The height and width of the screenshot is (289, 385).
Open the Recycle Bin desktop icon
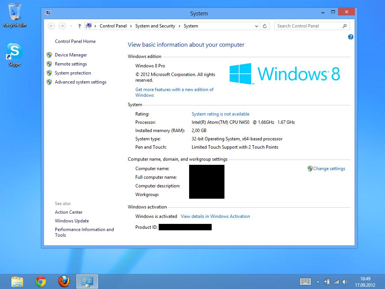(x=15, y=15)
